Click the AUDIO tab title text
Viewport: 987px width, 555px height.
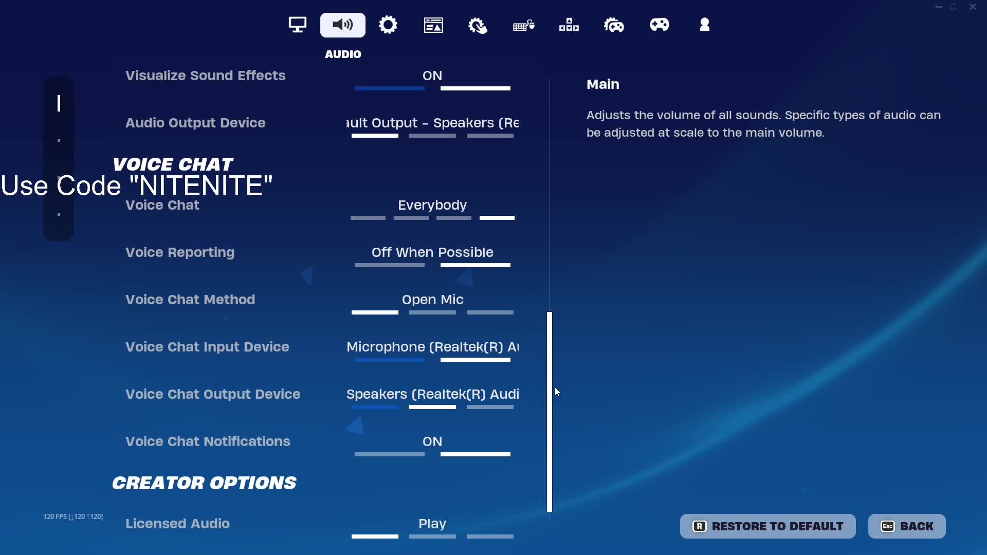click(343, 54)
